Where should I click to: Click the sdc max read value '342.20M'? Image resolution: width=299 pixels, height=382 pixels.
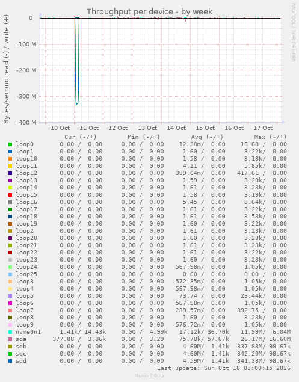[249, 354]
